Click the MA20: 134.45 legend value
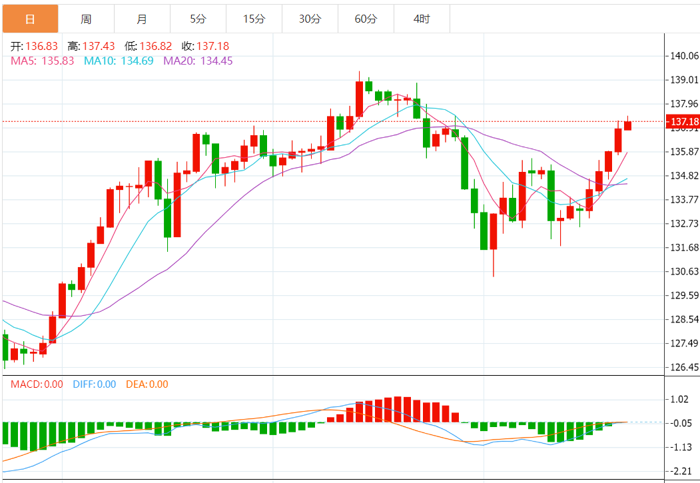 click(198, 61)
